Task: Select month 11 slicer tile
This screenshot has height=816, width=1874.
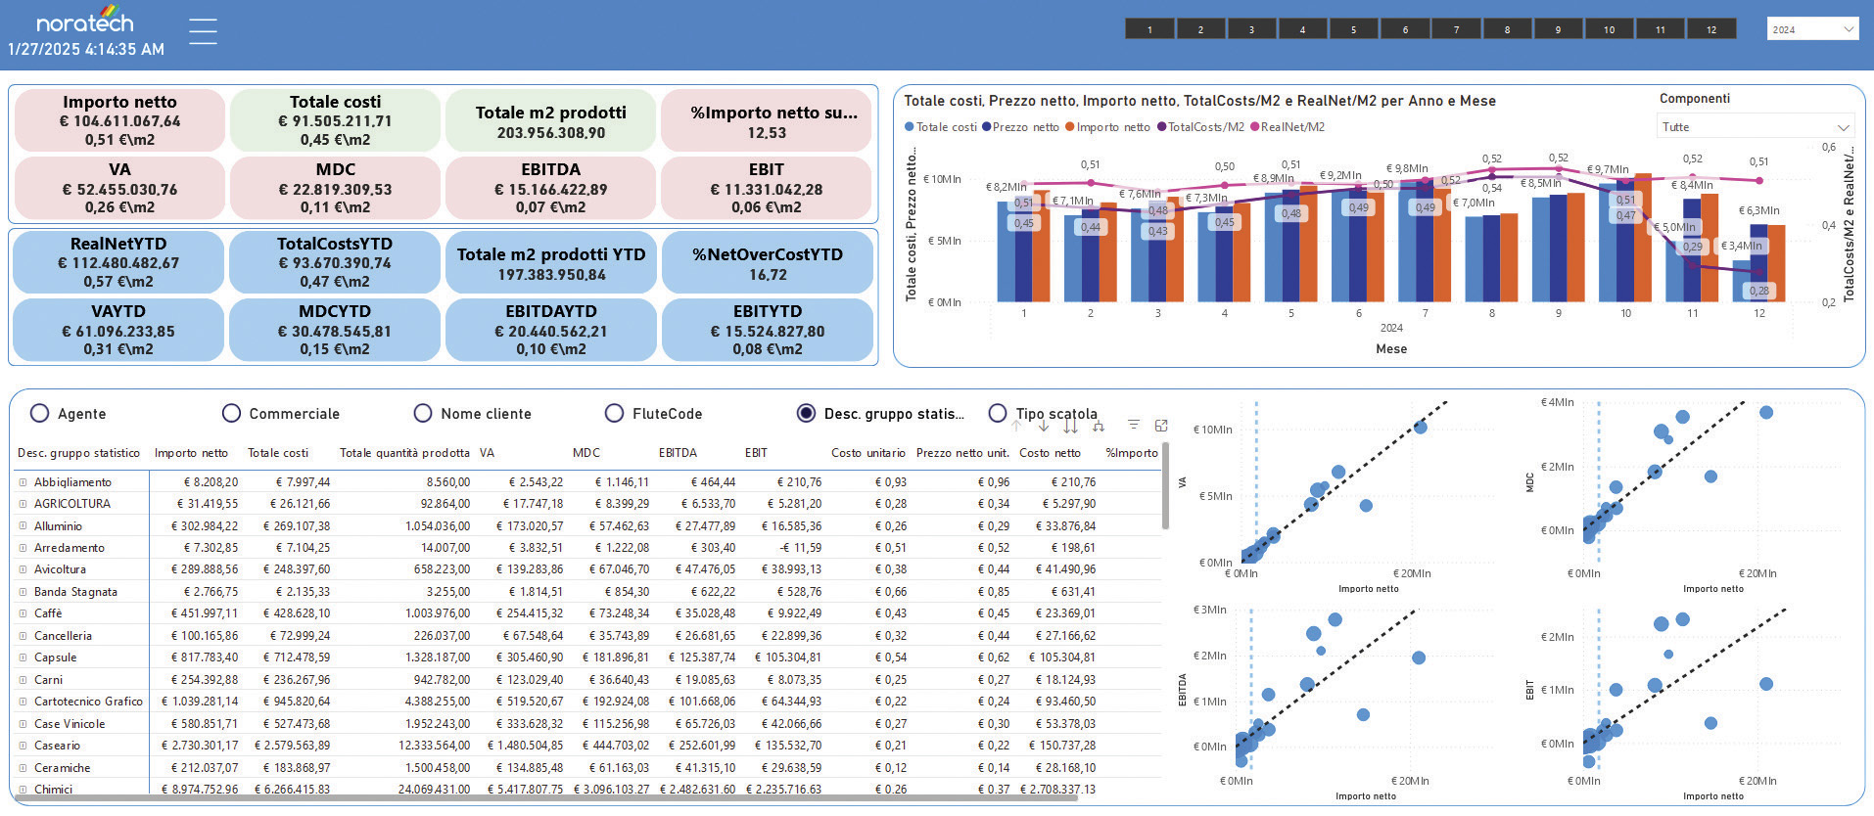Action: (x=1661, y=29)
